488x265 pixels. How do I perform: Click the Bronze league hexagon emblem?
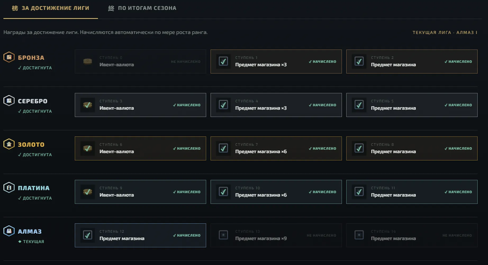pos(9,57)
